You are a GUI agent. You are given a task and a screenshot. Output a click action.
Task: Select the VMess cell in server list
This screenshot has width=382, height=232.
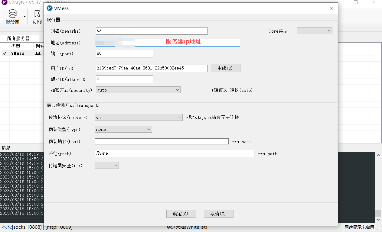tap(18, 53)
